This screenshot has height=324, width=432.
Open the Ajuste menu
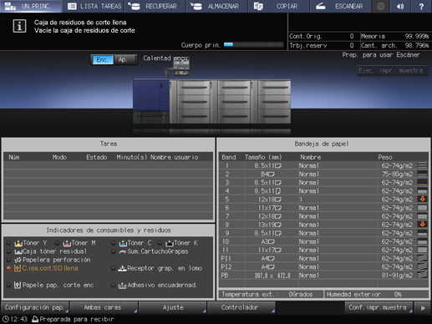click(172, 307)
